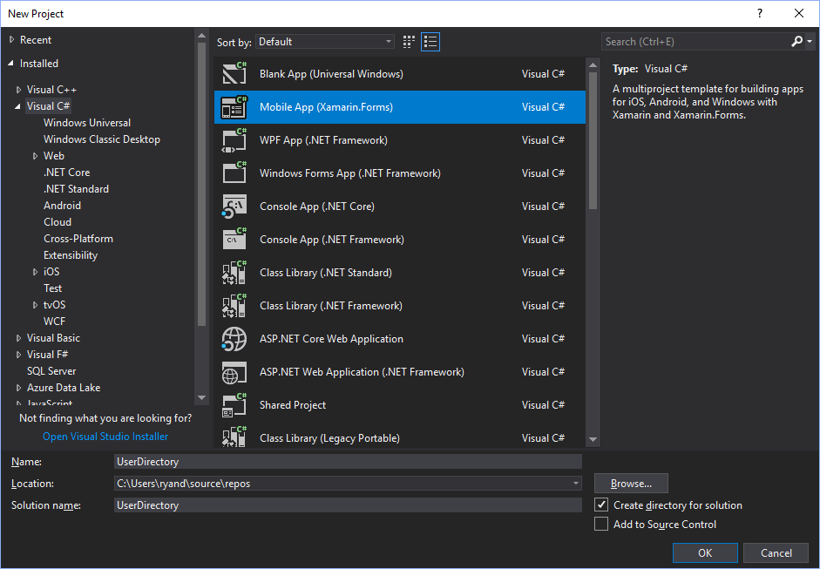This screenshot has height=569, width=820.
Task: Select the WCF category
Action: pos(54,322)
